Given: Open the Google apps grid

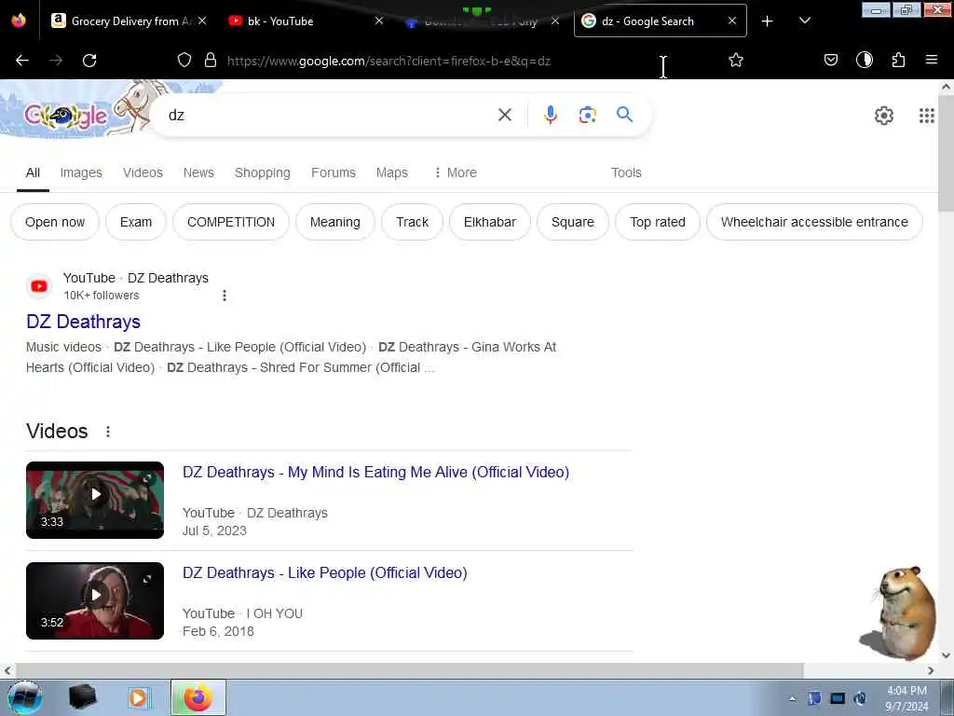Looking at the screenshot, I should [927, 116].
